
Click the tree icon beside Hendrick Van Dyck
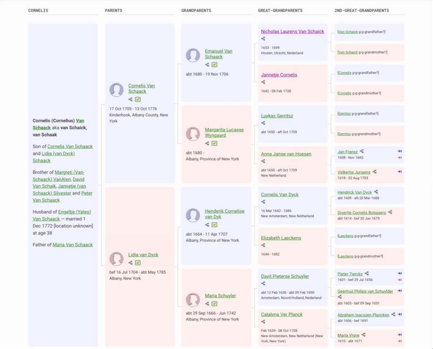click(x=376, y=192)
